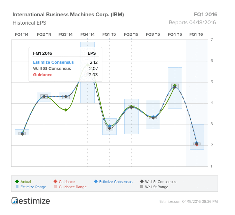235x215 pixels.
Task: Click the Estimize Consensus text in tooltip
Action: (x=53, y=62)
